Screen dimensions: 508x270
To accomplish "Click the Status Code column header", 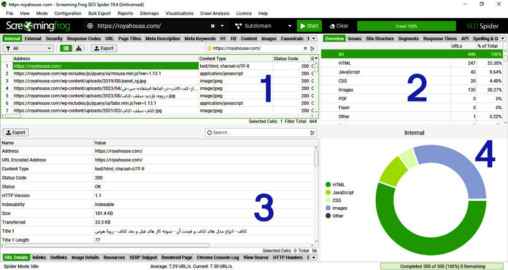I will coord(291,58).
